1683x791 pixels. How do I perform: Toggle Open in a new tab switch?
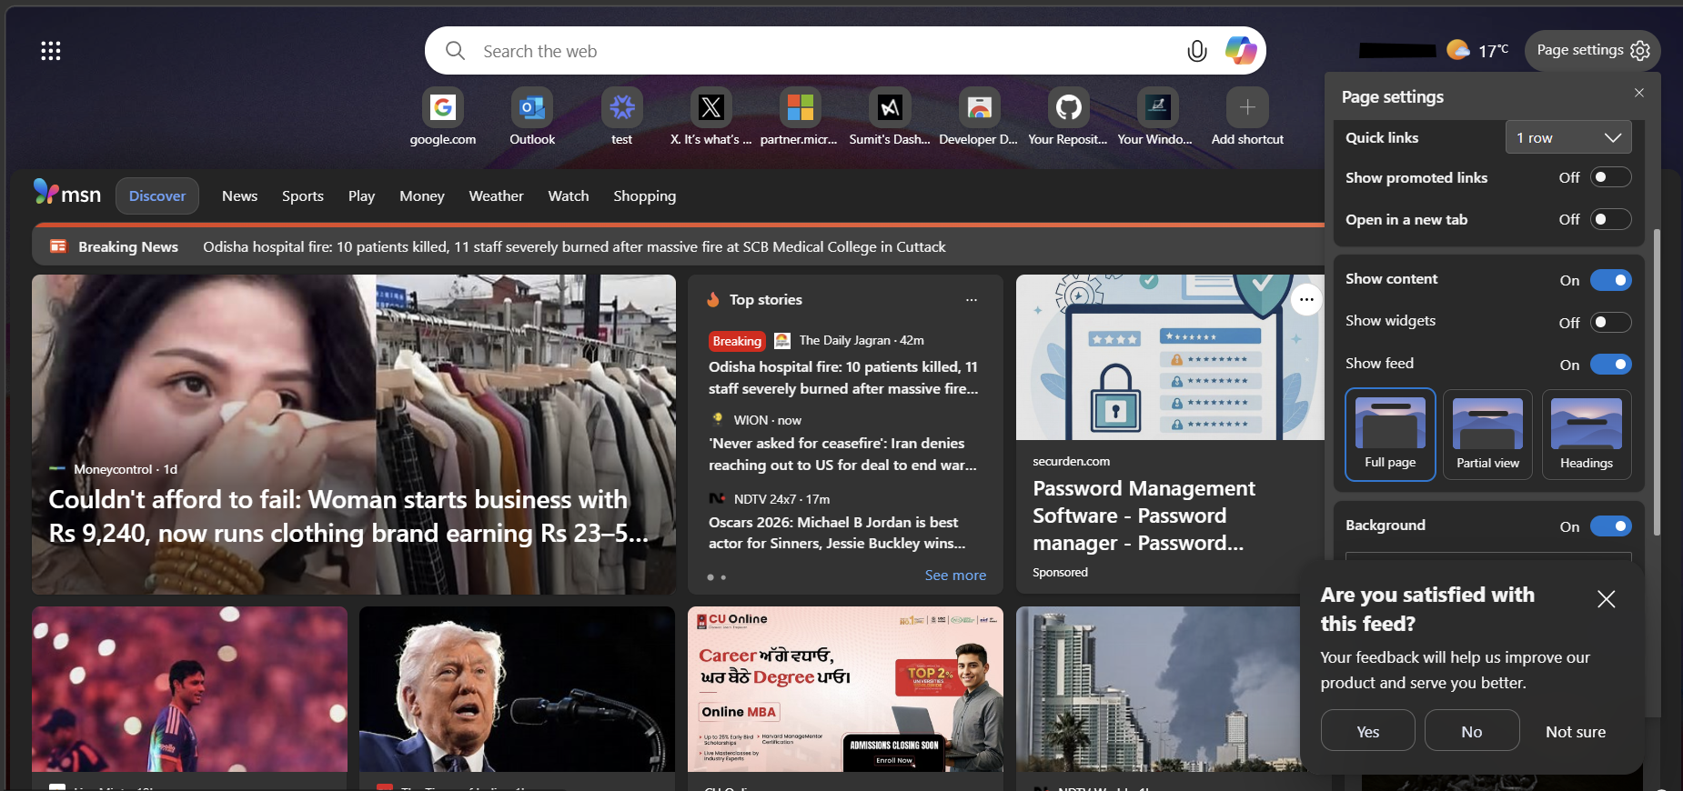[x=1610, y=219]
